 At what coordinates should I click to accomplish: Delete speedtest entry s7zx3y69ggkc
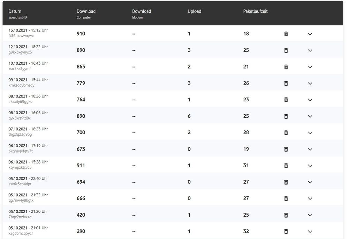pyautogui.click(x=286, y=100)
